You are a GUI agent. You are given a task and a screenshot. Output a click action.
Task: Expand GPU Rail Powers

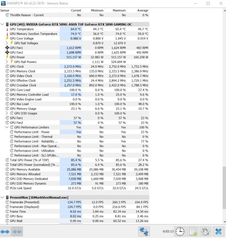(7, 62)
